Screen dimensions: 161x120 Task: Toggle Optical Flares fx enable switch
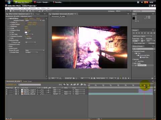coord(8,18)
